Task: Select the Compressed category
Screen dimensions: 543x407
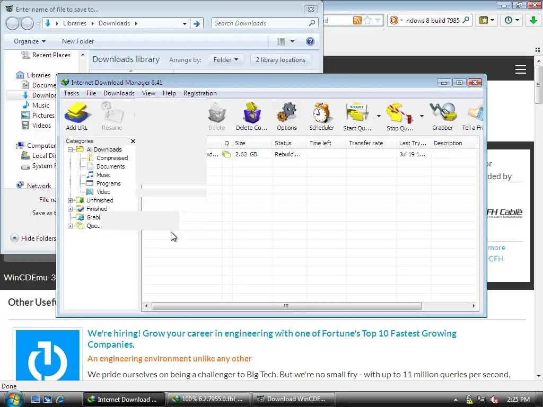Action: pyautogui.click(x=112, y=158)
